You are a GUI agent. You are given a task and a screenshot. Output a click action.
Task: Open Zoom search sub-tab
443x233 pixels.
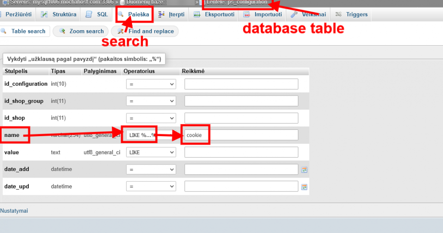click(81, 31)
